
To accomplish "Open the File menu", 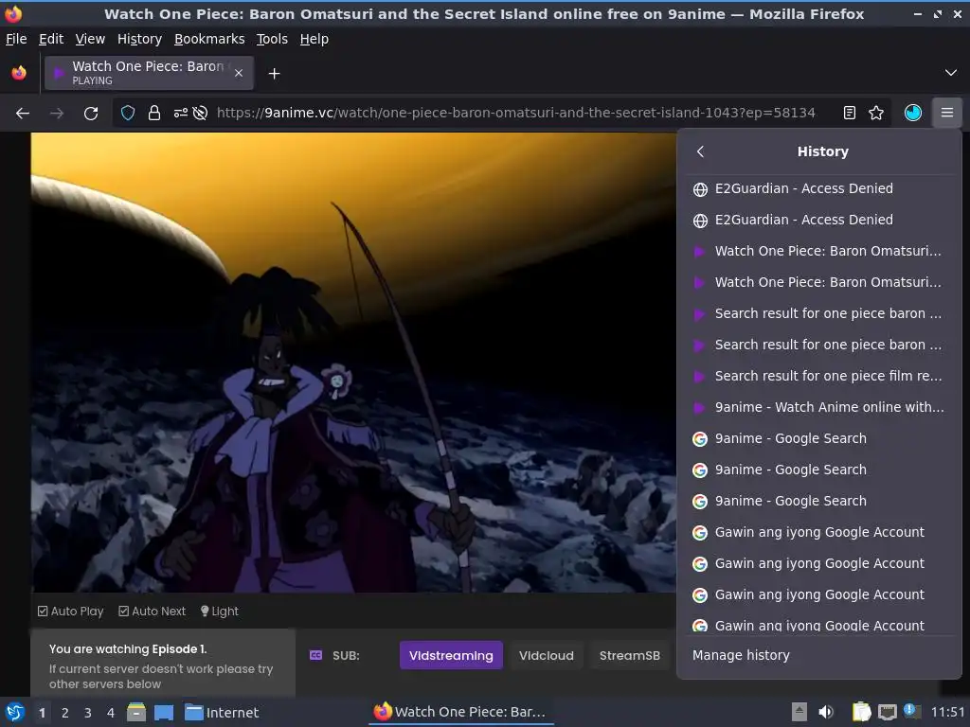I will pos(16,39).
